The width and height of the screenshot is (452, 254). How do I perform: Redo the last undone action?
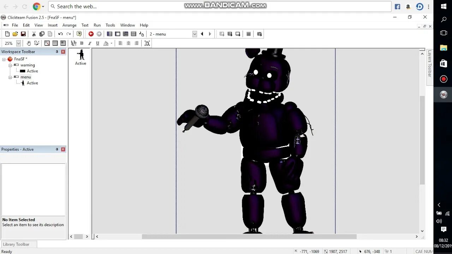point(69,34)
